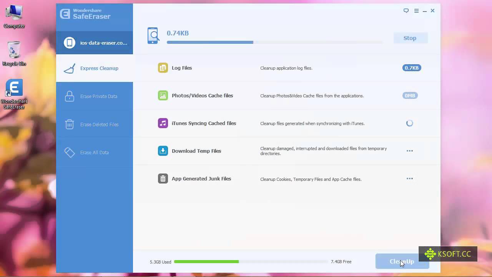Click the 0.7KB badge for Log Files

tap(412, 68)
